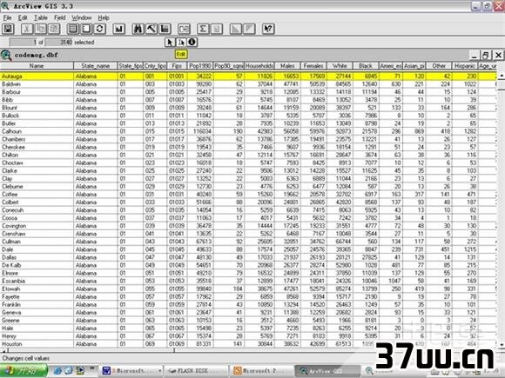This screenshot has height=378, width=505.
Task: Click the Summarize sigma icon
Action: (203, 29)
